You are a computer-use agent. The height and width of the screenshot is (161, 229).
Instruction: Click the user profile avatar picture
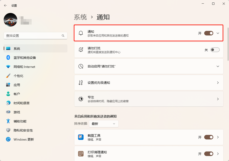click(11, 20)
